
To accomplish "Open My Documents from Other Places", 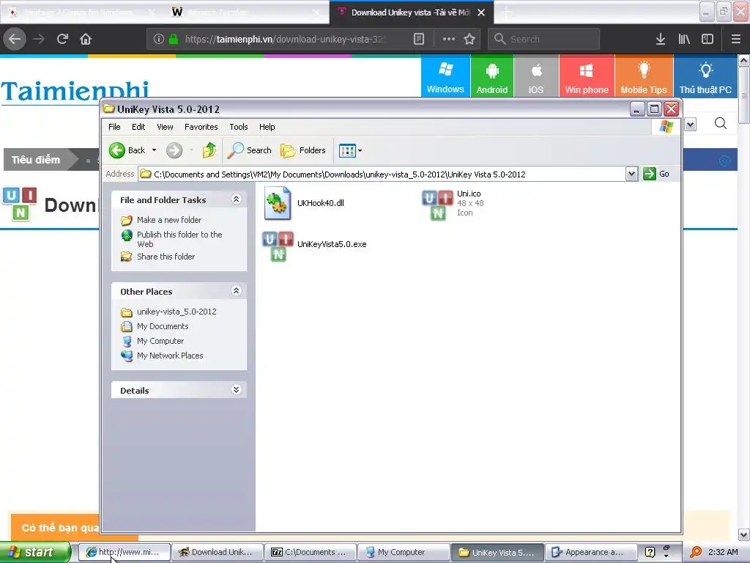I will click(x=163, y=326).
